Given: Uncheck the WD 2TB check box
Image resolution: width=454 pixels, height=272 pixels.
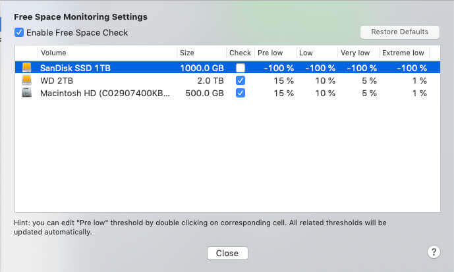Looking at the screenshot, I should click(241, 80).
